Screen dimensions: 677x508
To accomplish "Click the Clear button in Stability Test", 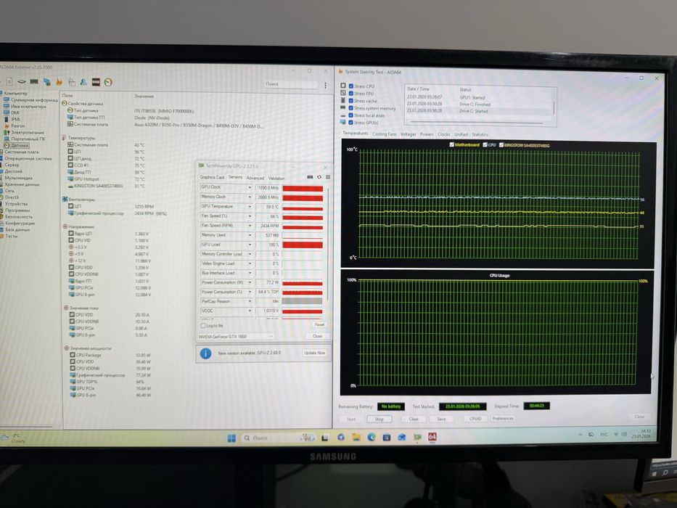I will pyautogui.click(x=414, y=419).
